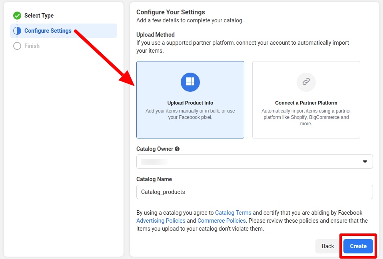Click the Catalog Owner dropdown arrow
The image size is (383, 259).
[x=365, y=162]
